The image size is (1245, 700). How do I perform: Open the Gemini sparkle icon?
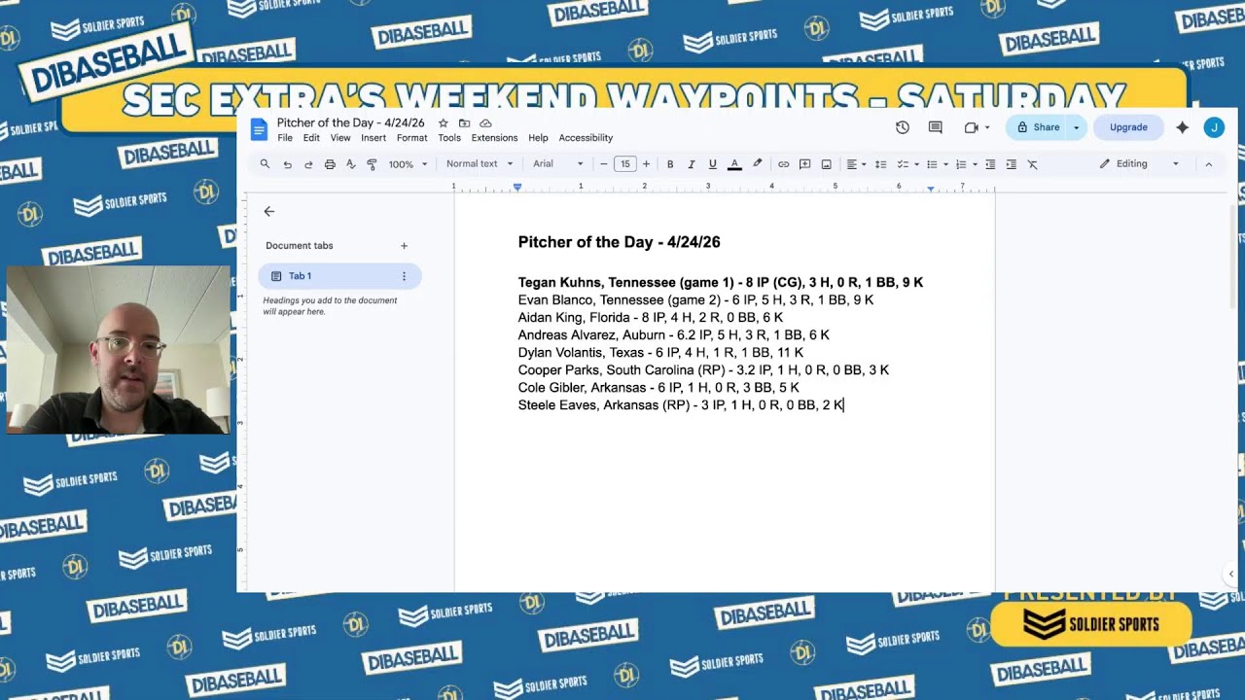click(1182, 127)
